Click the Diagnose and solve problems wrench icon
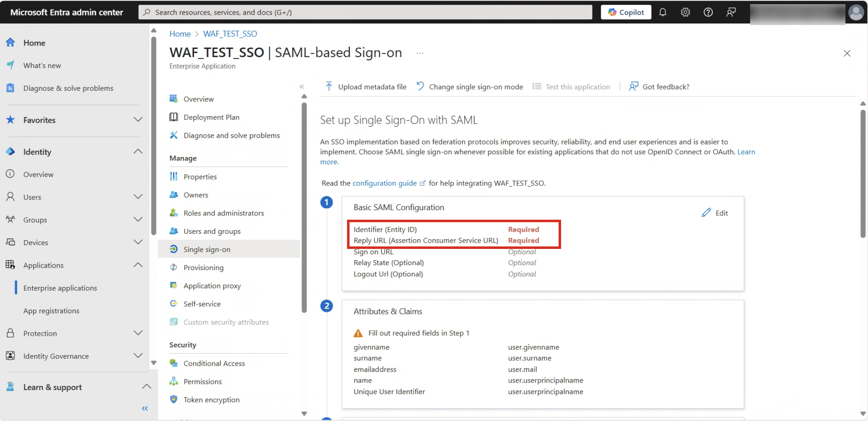The width and height of the screenshot is (868, 421). coord(174,135)
